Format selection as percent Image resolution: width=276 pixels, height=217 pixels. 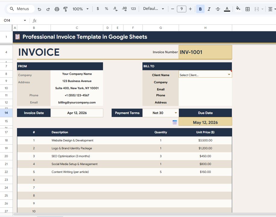pos(106,9)
